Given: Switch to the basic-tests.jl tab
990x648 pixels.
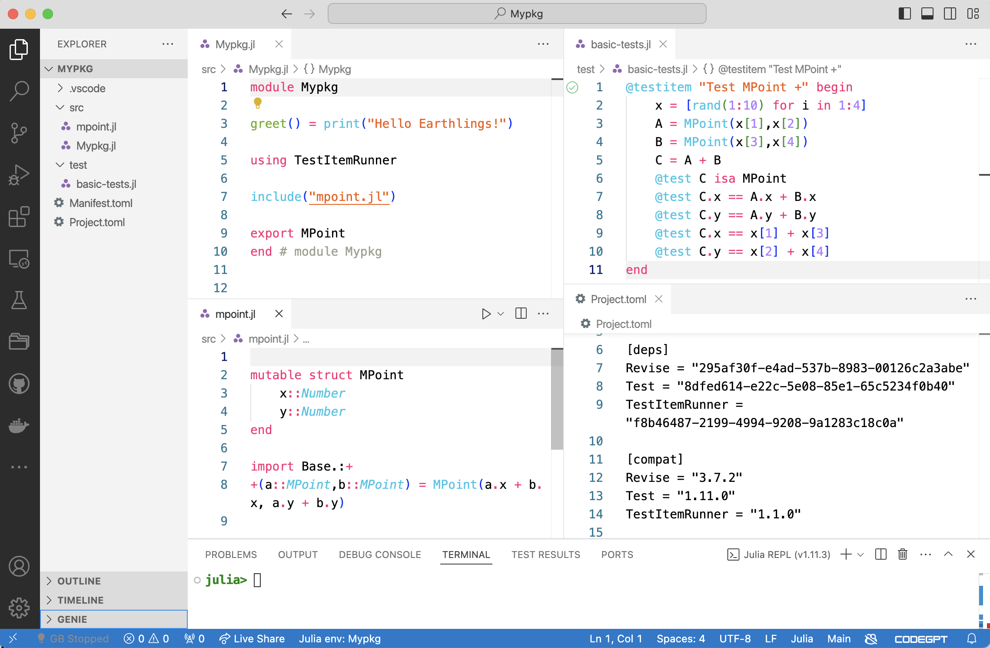Looking at the screenshot, I should (620, 44).
